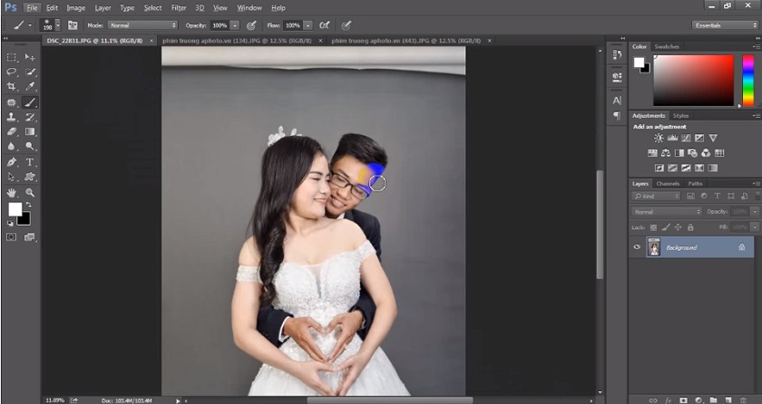Select the Pen tool
This screenshot has height=404, width=762.
click(x=12, y=162)
